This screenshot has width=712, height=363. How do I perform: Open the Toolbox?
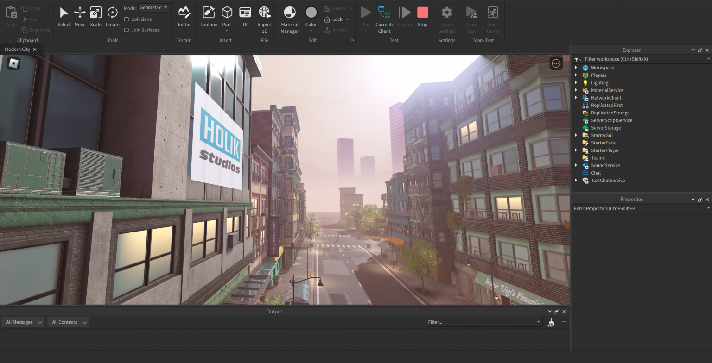click(x=208, y=17)
